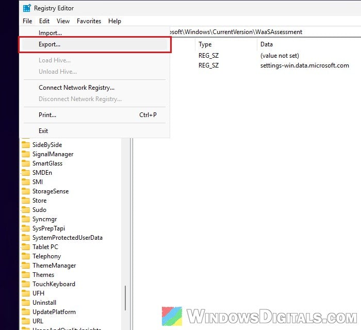Select the Syncmgr key
Screen dimensions: 361x330
click(45, 219)
